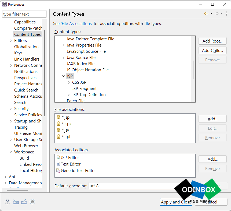231x211 pixels.
Task: Select Notifications preference page
Action: (x=26, y=72)
